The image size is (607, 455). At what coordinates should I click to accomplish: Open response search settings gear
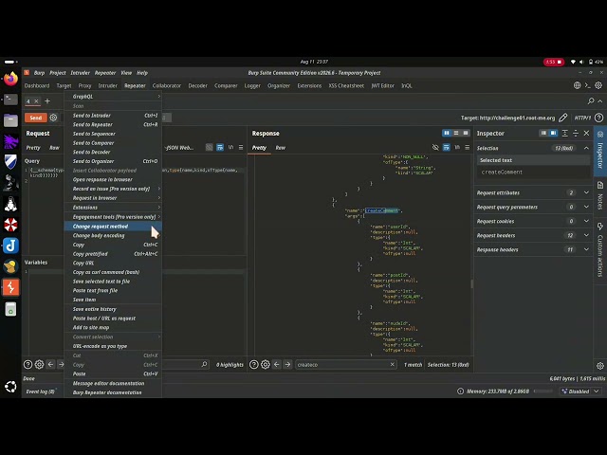point(266,364)
